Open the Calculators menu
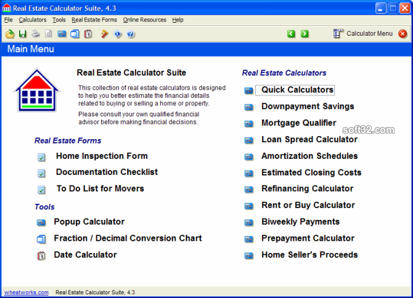This screenshot has height=298, width=413. (33, 20)
